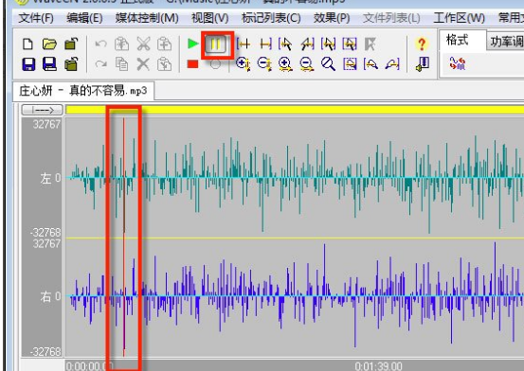Click the magnifier plus with vertical arrow
524x371 pixels.
pos(243,63)
